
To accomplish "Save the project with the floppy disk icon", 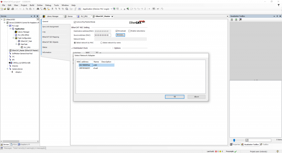I will point(8,9).
